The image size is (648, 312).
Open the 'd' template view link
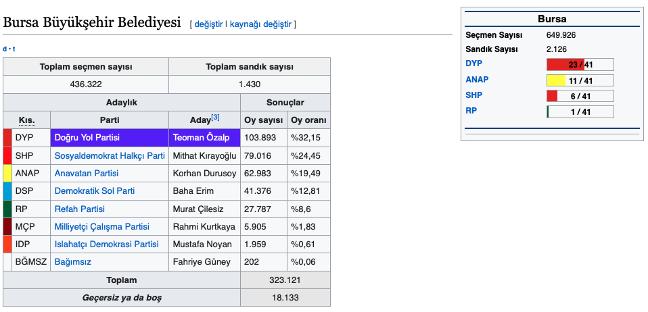[x=5, y=49]
